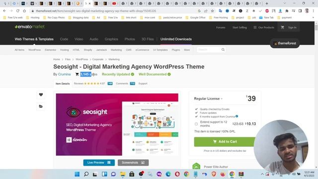This screenshot has height=179, width=318.
Task: Go back using the browser back arrow
Action: click(4, 11)
